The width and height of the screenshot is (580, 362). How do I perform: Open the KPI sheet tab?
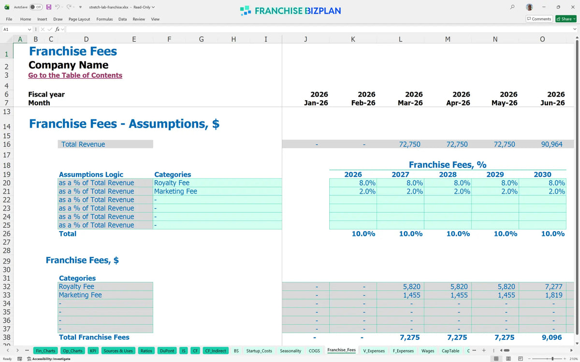click(93, 351)
